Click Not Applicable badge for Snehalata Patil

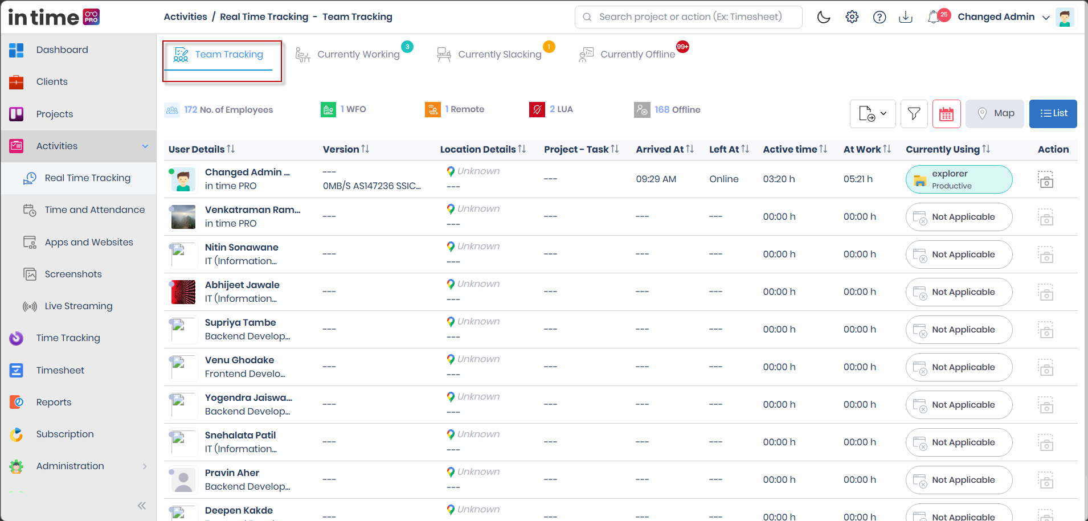tap(959, 442)
